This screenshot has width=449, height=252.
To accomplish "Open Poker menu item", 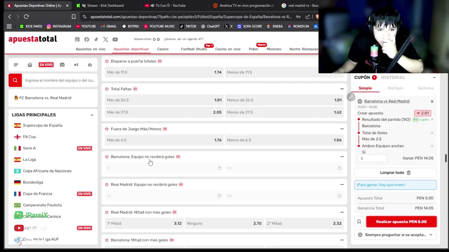I will pyautogui.click(x=253, y=49).
